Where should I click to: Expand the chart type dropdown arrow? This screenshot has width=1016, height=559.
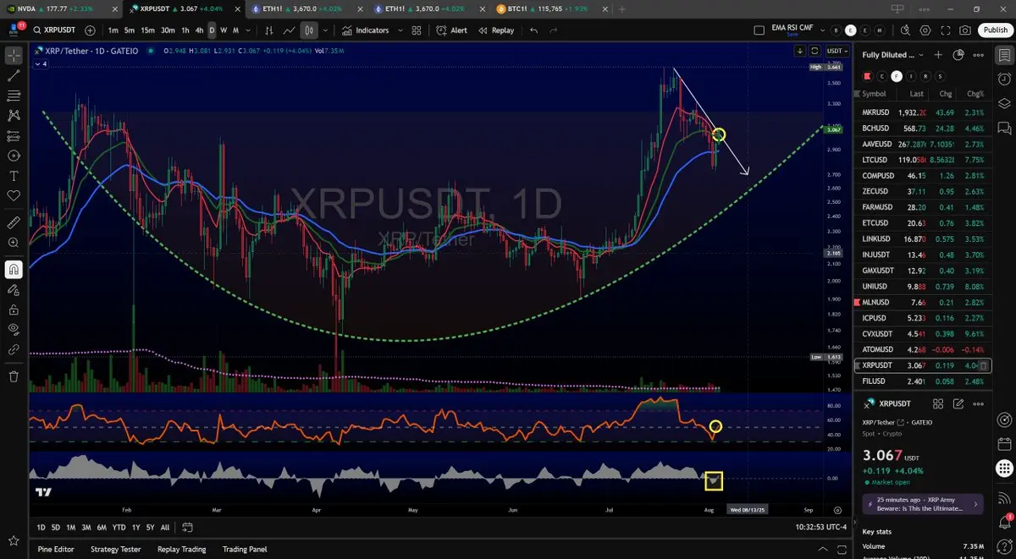[326, 30]
